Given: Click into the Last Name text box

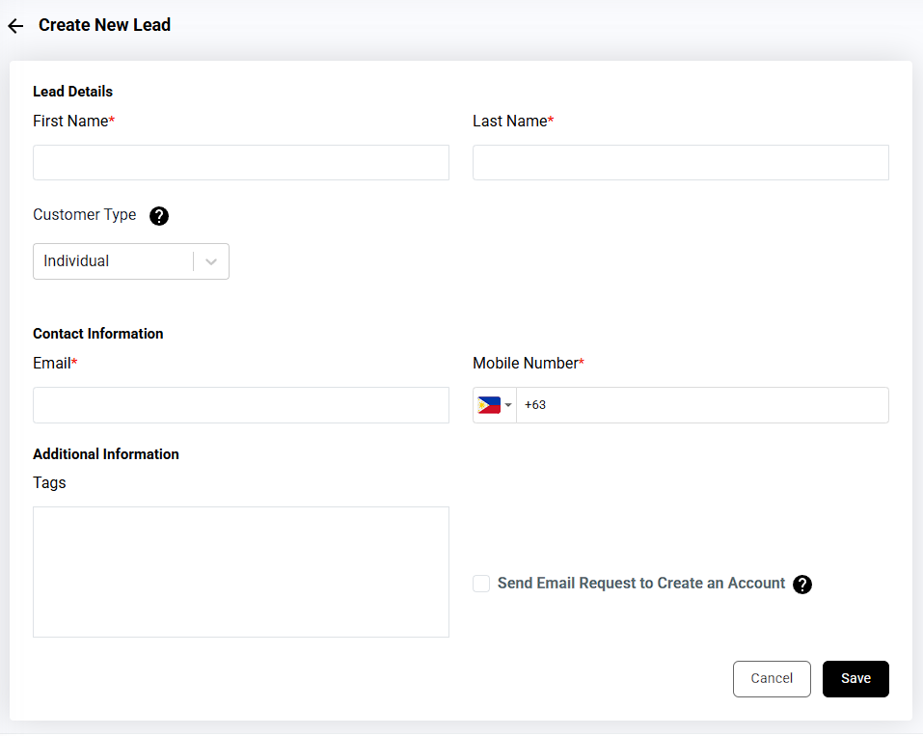Looking at the screenshot, I should (680, 163).
